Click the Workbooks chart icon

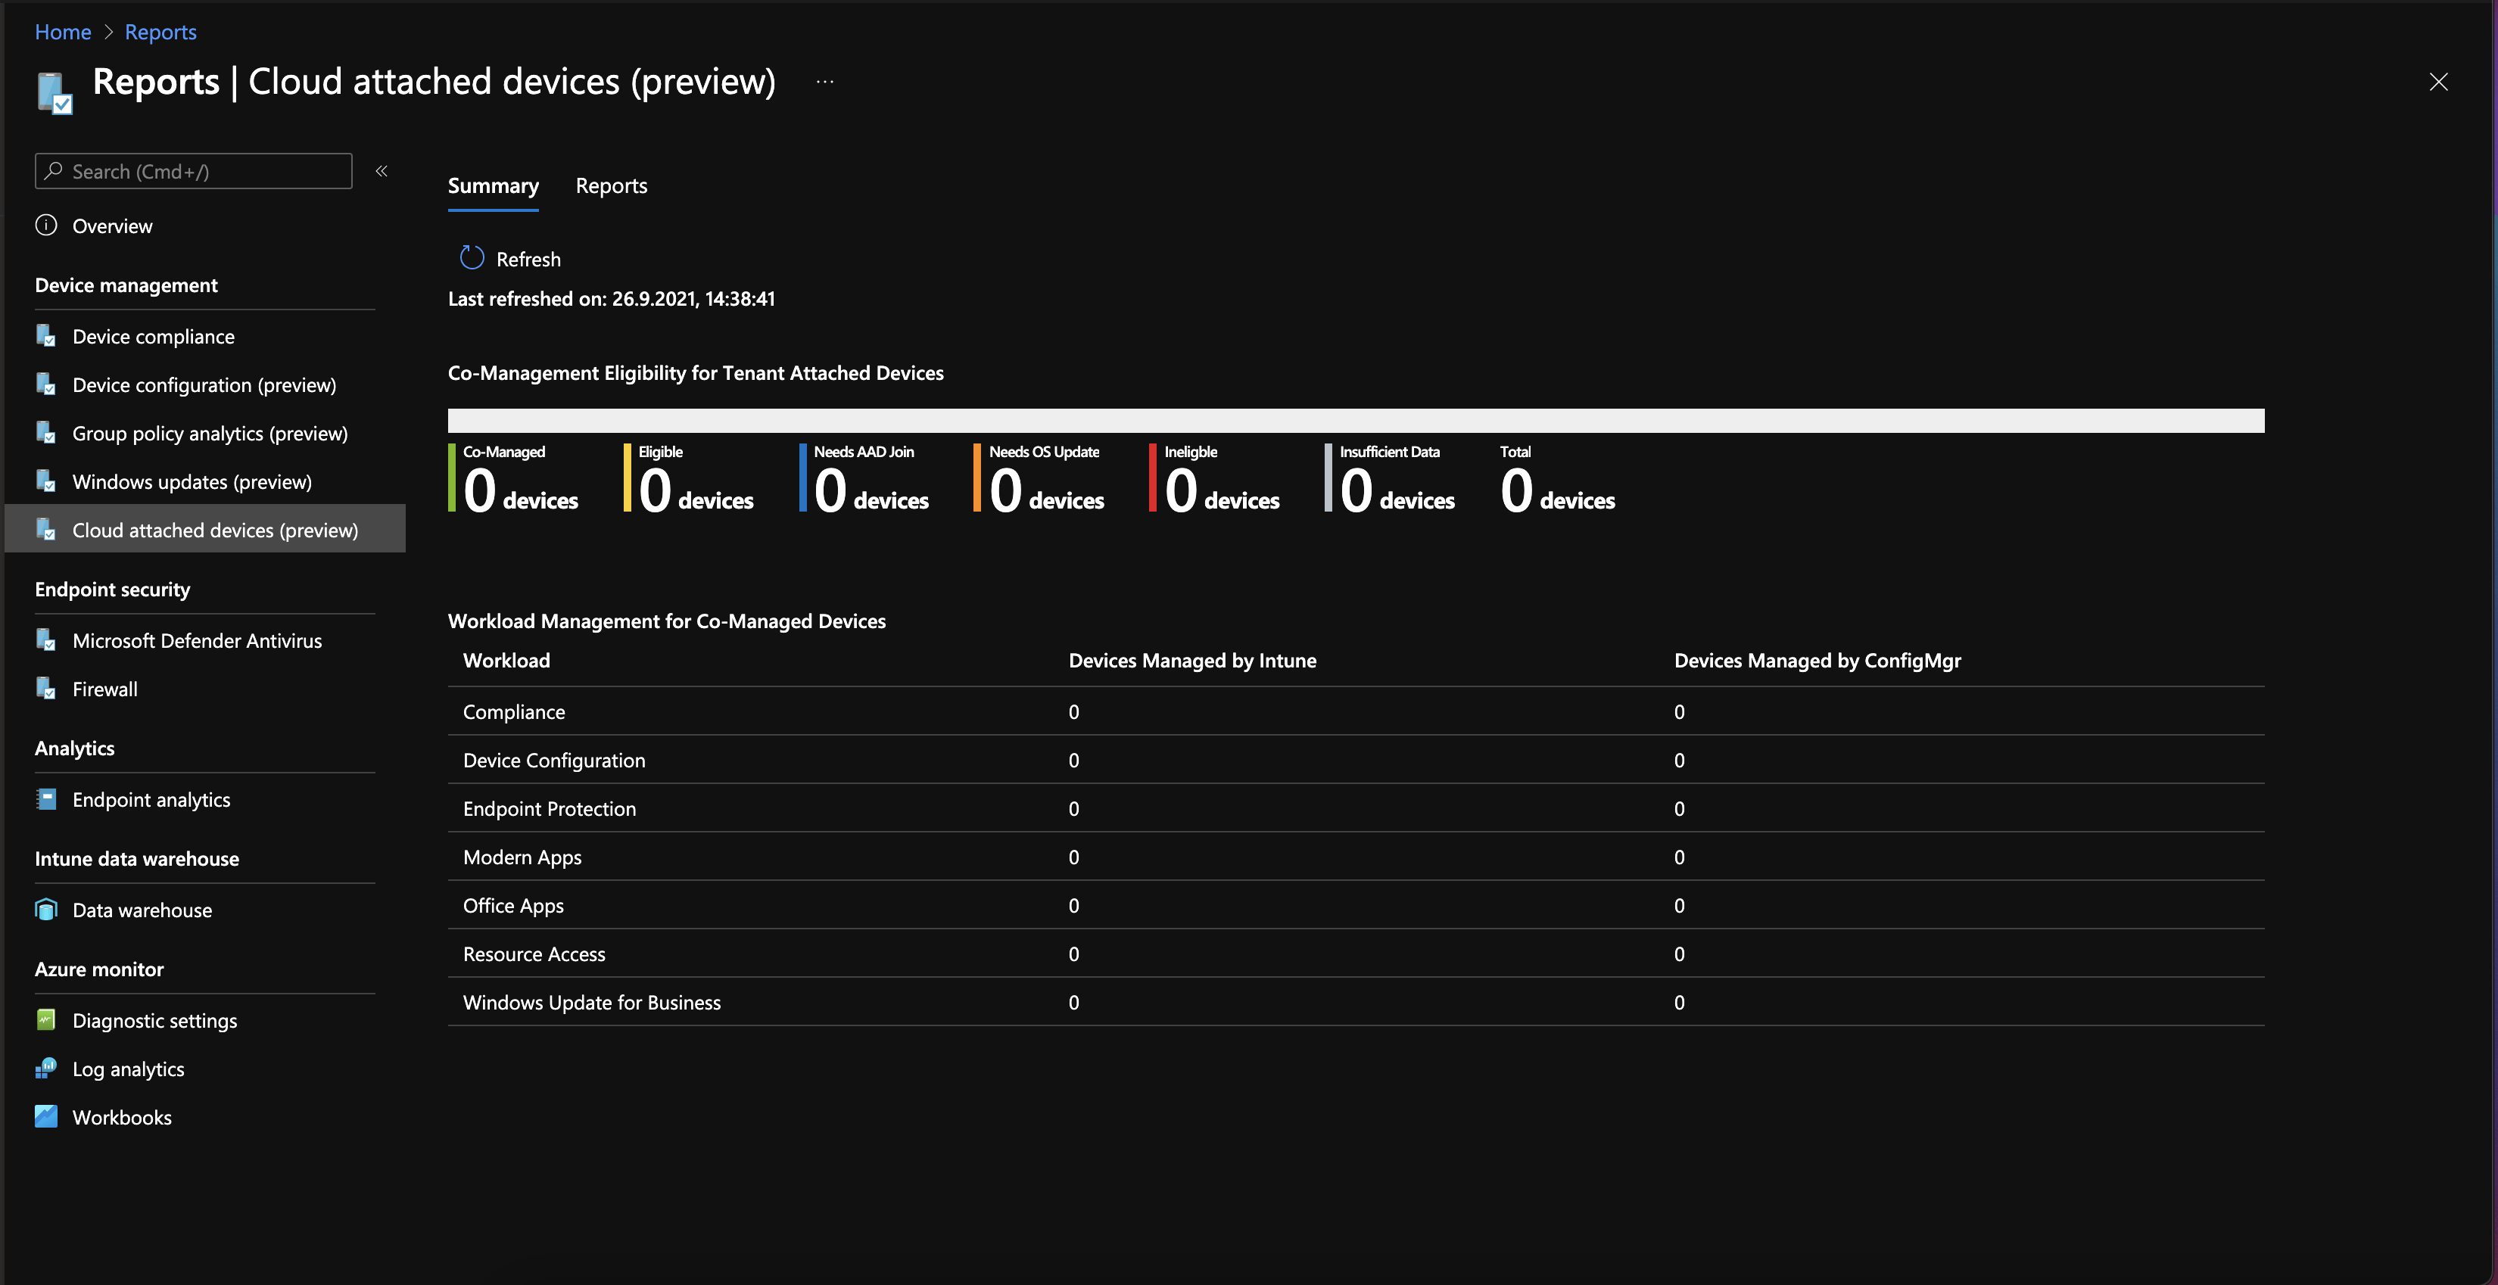coord(45,1117)
